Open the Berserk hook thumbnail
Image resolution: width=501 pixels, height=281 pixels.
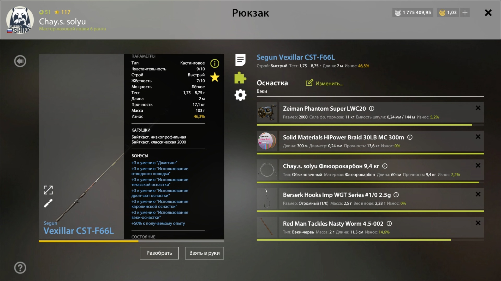pyautogui.click(x=267, y=198)
